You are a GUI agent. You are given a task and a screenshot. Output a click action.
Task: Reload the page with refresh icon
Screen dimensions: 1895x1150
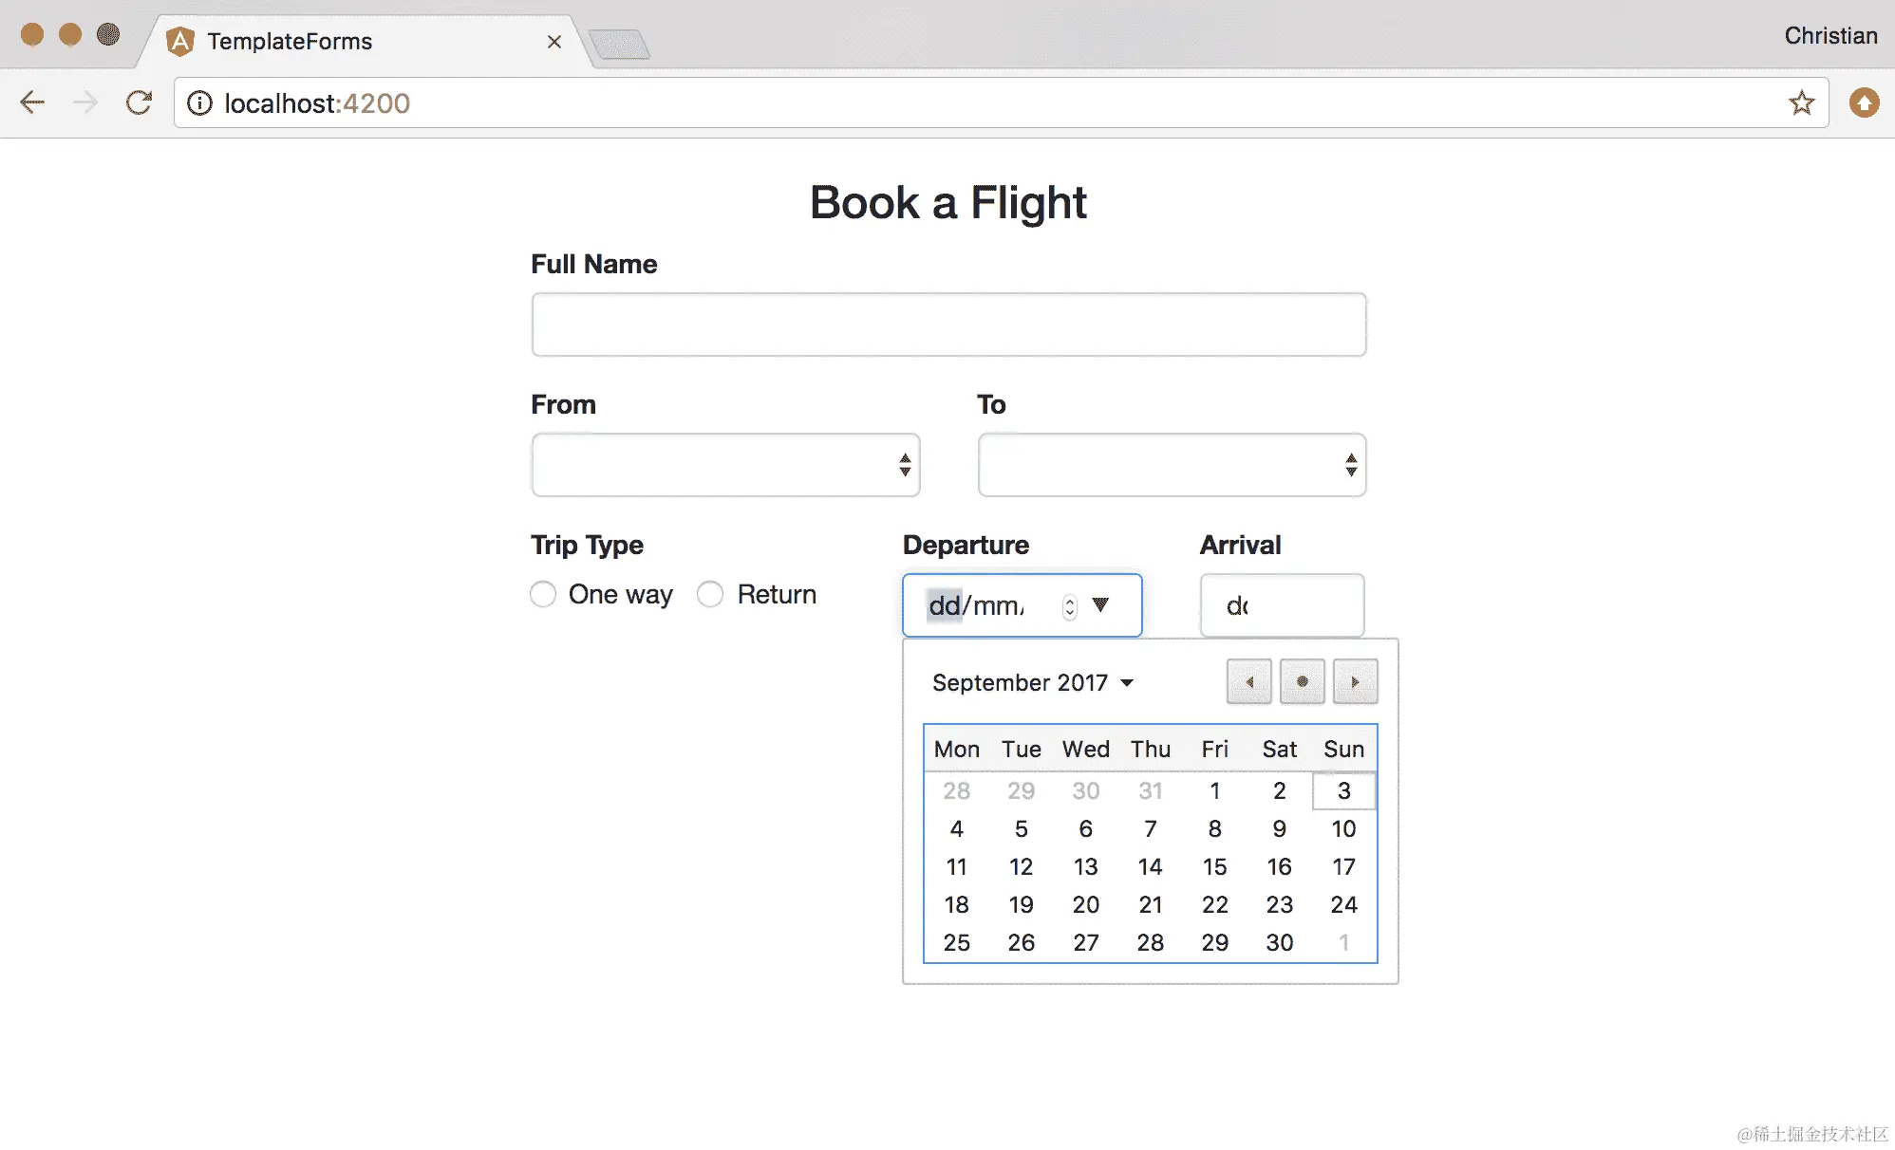coord(140,102)
